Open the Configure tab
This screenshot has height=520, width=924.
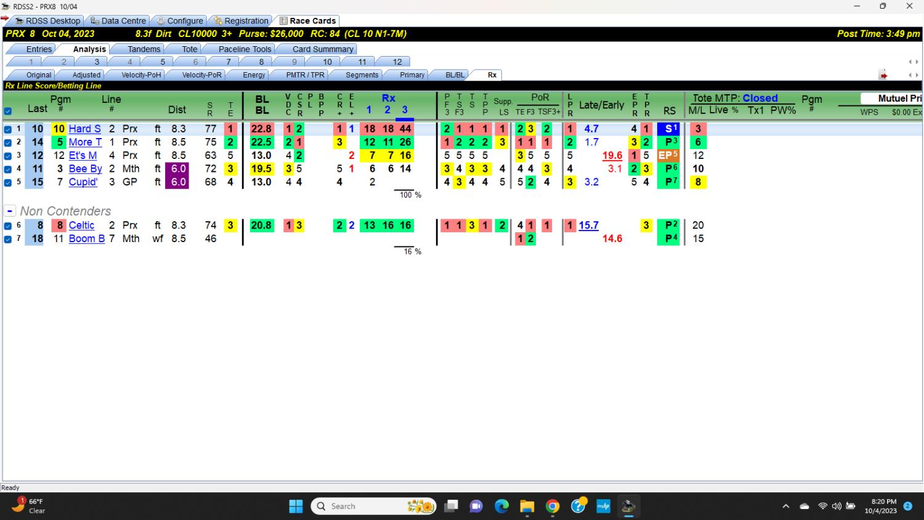pyautogui.click(x=179, y=20)
